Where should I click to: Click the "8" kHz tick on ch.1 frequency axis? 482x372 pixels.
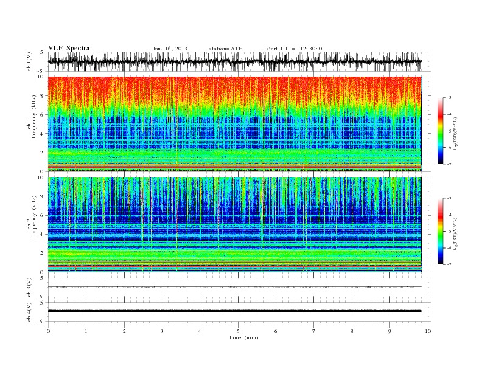(42, 96)
